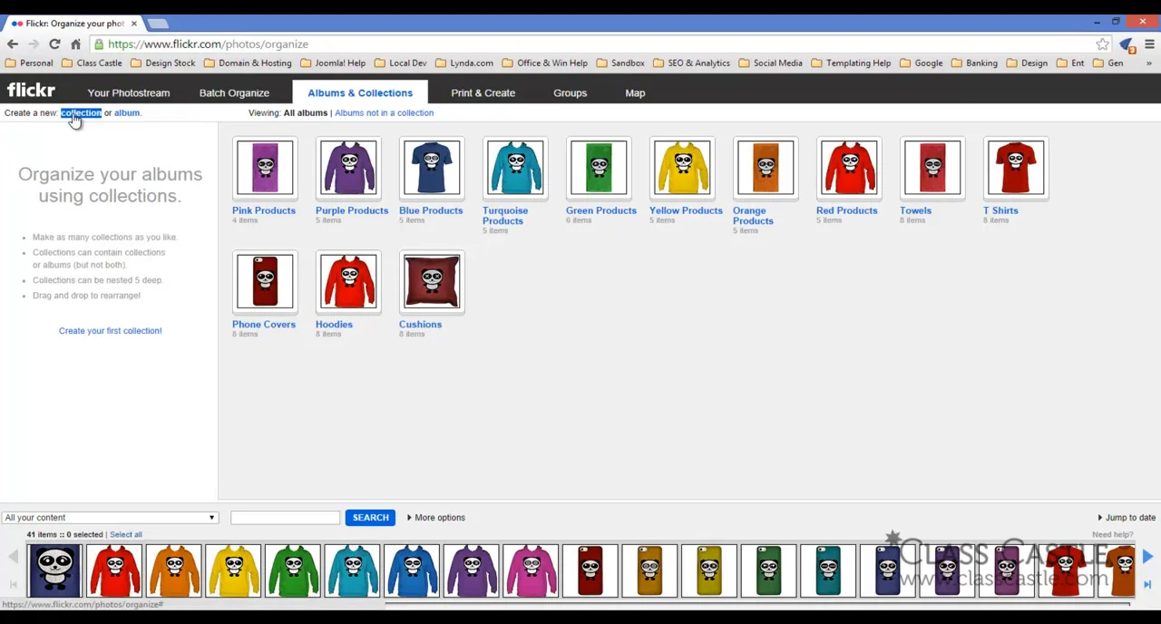Select the panda face photo in strip
The width and height of the screenshot is (1161, 624).
pos(54,570)
